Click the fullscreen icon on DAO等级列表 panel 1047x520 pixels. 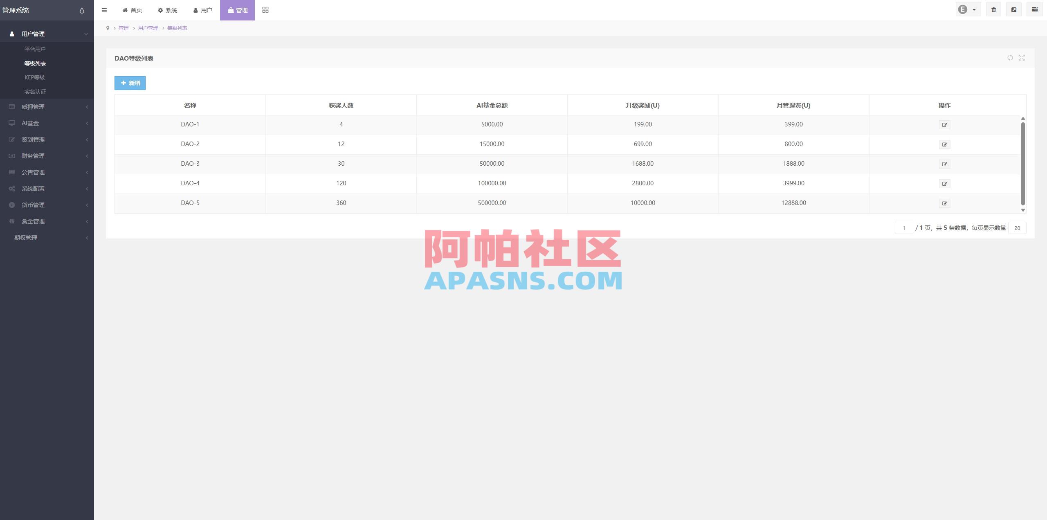tap(1021, 58)
